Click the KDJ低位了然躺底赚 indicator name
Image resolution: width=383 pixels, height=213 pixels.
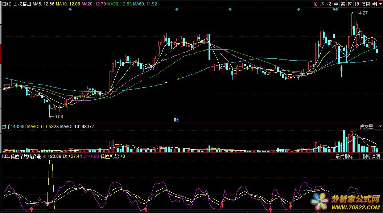21,156
